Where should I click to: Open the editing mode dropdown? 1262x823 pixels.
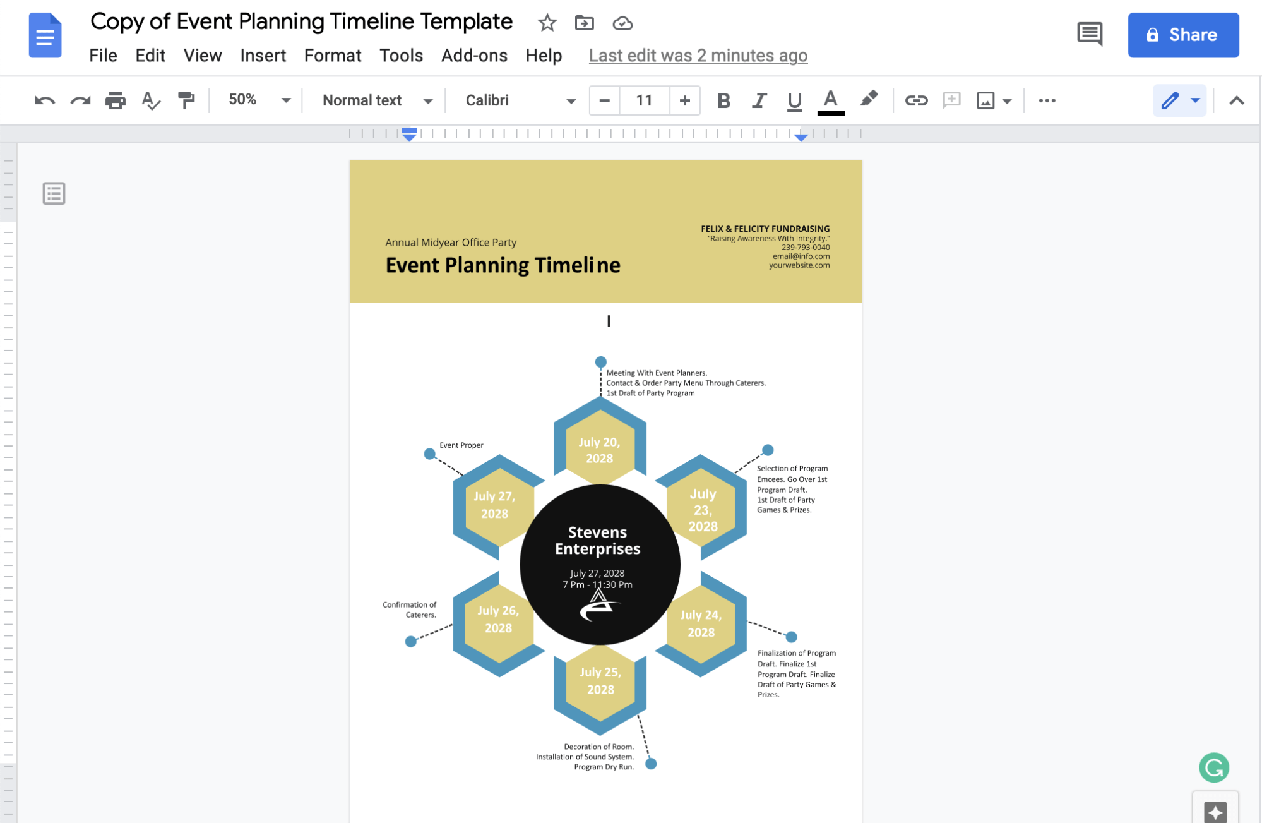coord(1179,100)
